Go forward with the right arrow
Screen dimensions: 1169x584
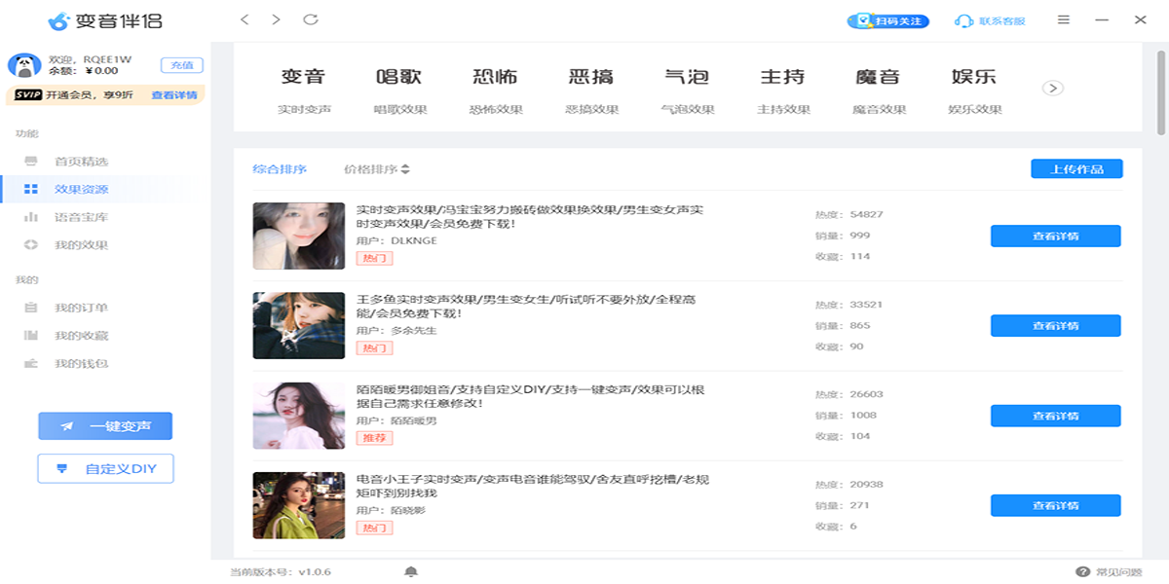277,19
